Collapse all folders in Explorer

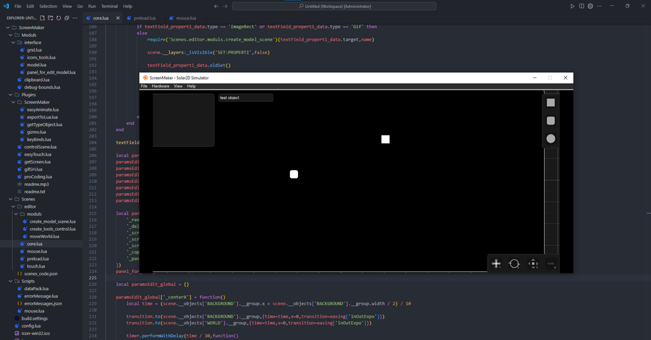coord(67,18)
